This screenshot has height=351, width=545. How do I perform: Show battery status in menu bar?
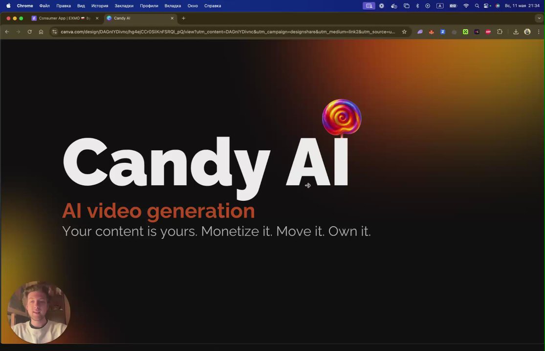(453, 5)
